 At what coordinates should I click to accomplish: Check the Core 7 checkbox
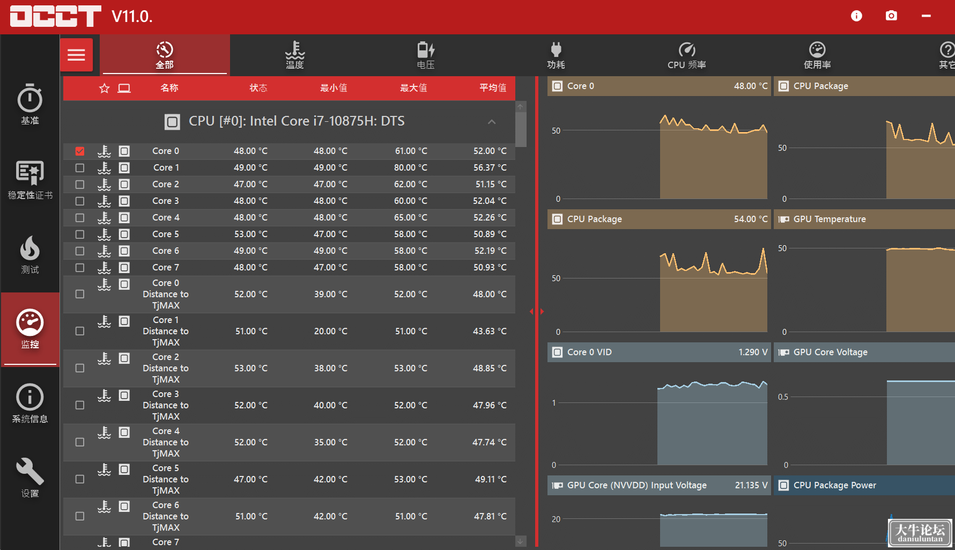80,268
